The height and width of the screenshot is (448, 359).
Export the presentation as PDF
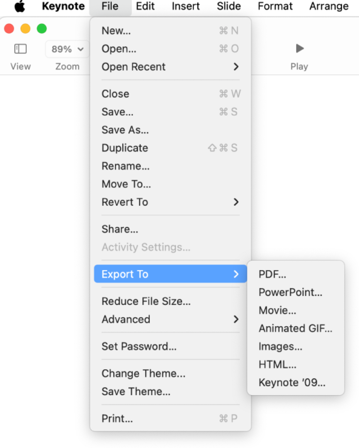click(273, 274)
